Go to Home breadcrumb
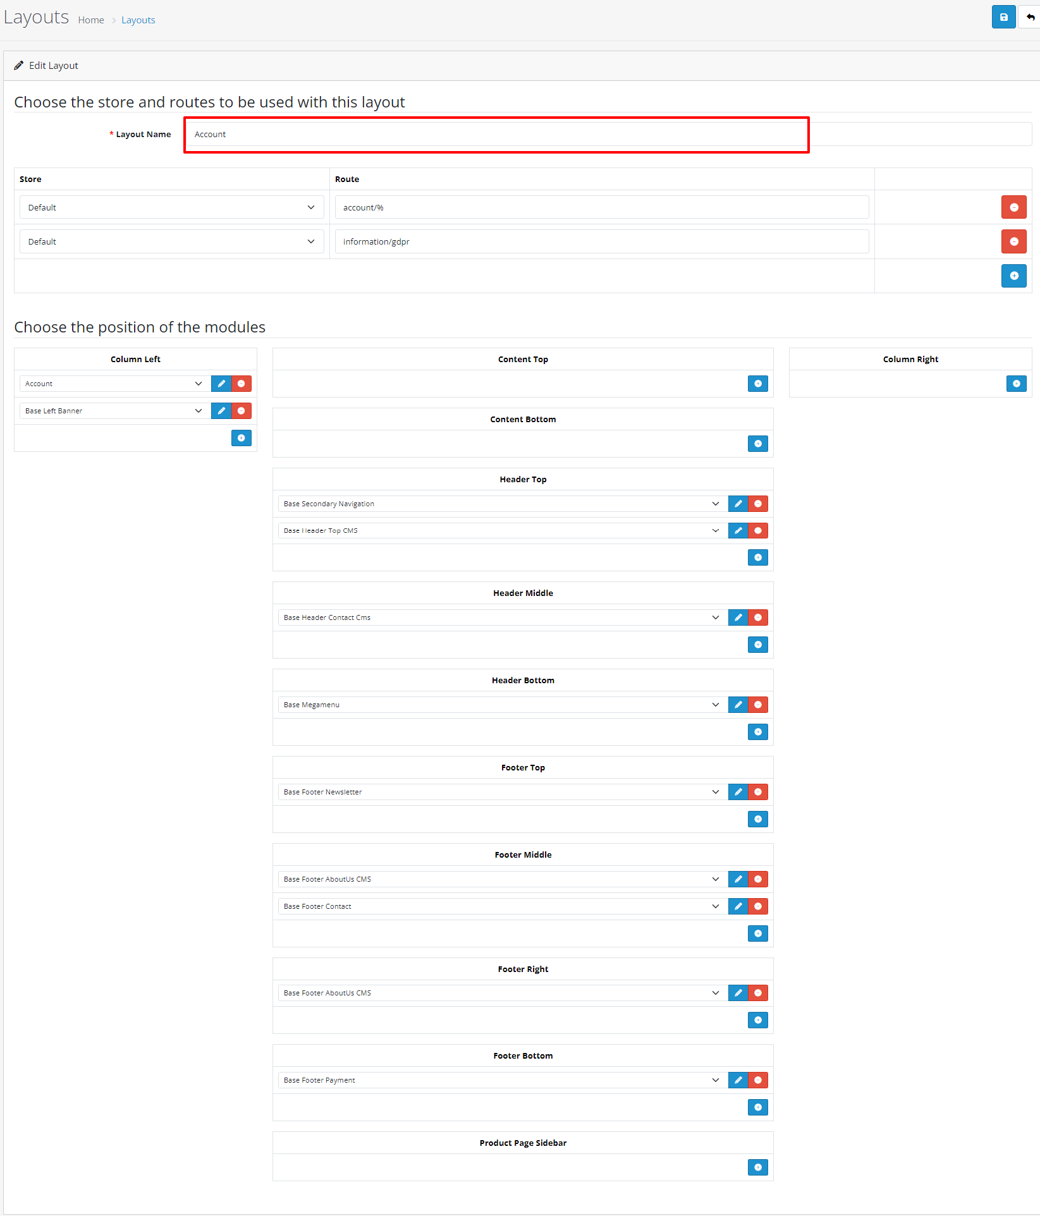 point(91,20)
